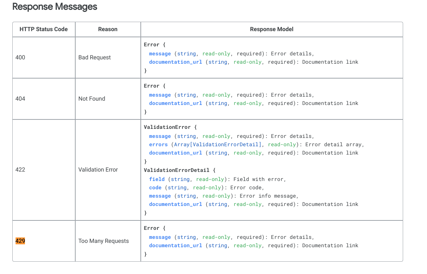Select the 404 status code
The width and height of the screenshot is (427, 274).
point(21,98)
